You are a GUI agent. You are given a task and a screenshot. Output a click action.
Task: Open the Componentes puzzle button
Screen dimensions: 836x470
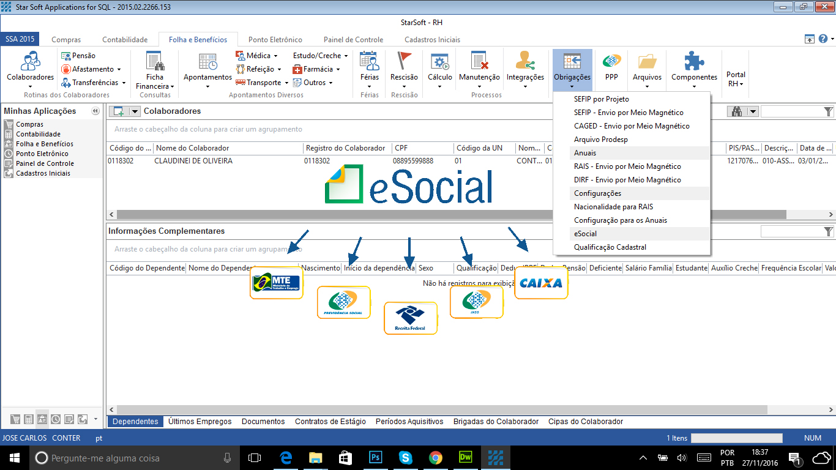(694, 70)
